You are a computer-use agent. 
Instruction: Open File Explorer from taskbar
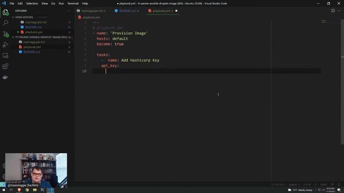(34, 190)
